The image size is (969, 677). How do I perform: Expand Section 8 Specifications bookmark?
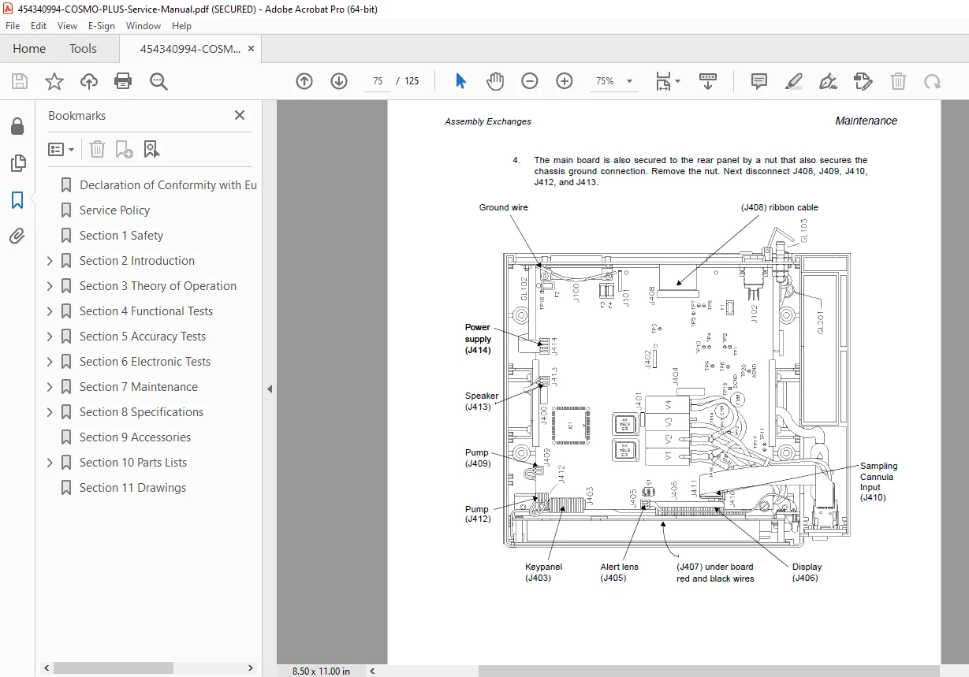point(50,412)
